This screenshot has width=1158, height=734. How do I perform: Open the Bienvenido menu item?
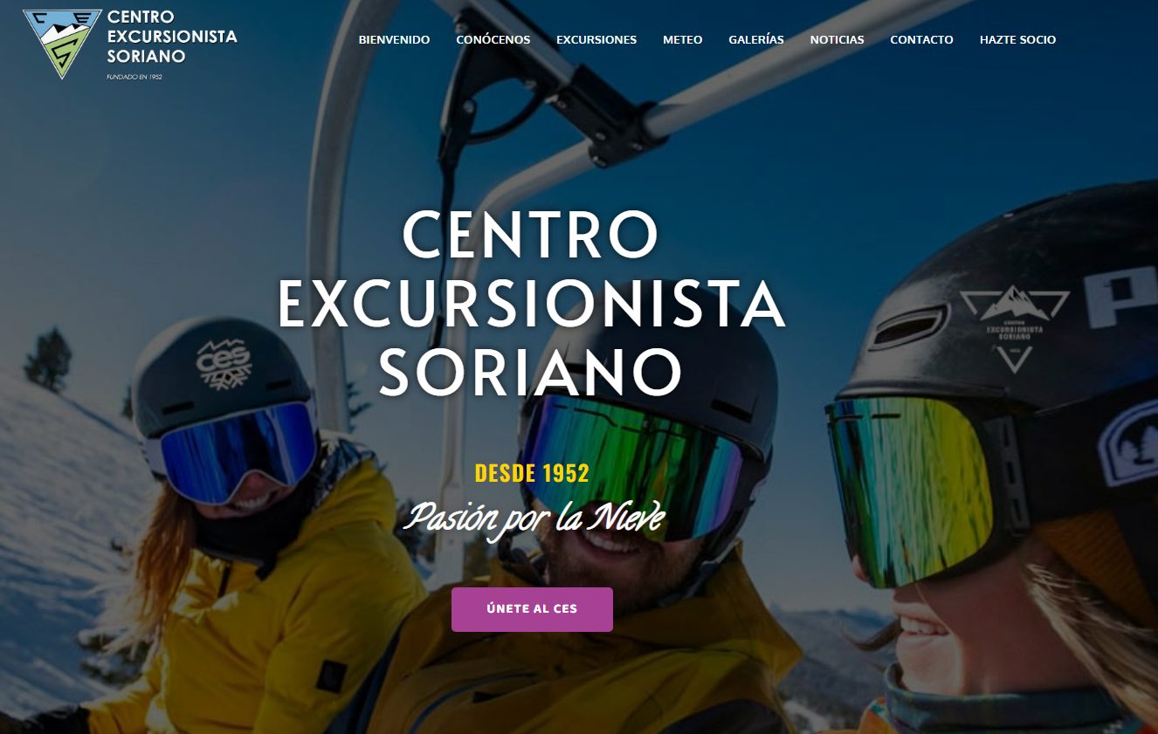[x=394, y=39]
